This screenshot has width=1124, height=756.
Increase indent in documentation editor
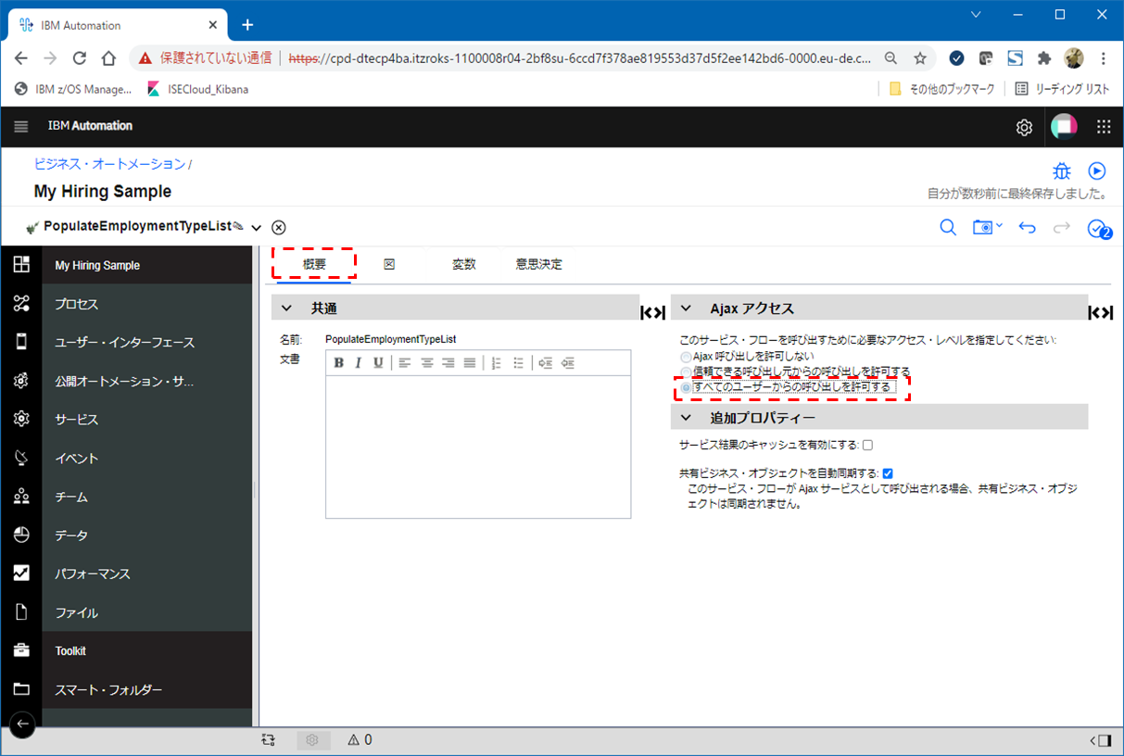568,362
